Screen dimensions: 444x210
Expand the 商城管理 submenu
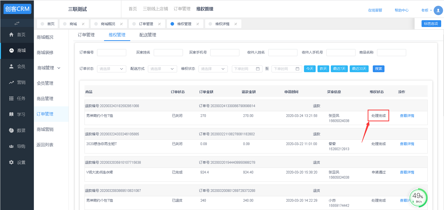click(49, 68)
